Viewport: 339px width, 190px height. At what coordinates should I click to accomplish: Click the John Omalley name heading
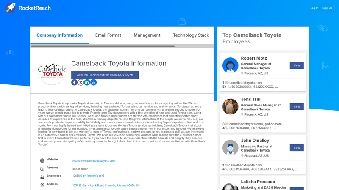pos(255,141)
